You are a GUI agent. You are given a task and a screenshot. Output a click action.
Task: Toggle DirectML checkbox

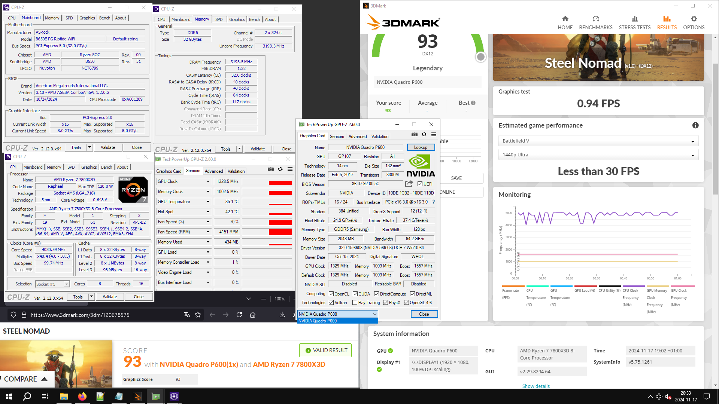[412, 294]
